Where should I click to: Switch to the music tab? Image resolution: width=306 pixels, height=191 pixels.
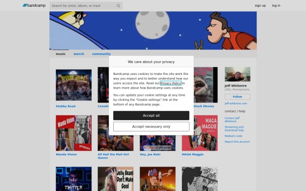tap(61, 54)
